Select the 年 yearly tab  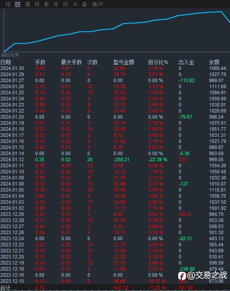[x=56, y=4]
